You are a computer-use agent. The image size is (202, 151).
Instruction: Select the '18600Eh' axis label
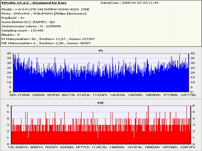pyautogui.click(x=135, y=95)
